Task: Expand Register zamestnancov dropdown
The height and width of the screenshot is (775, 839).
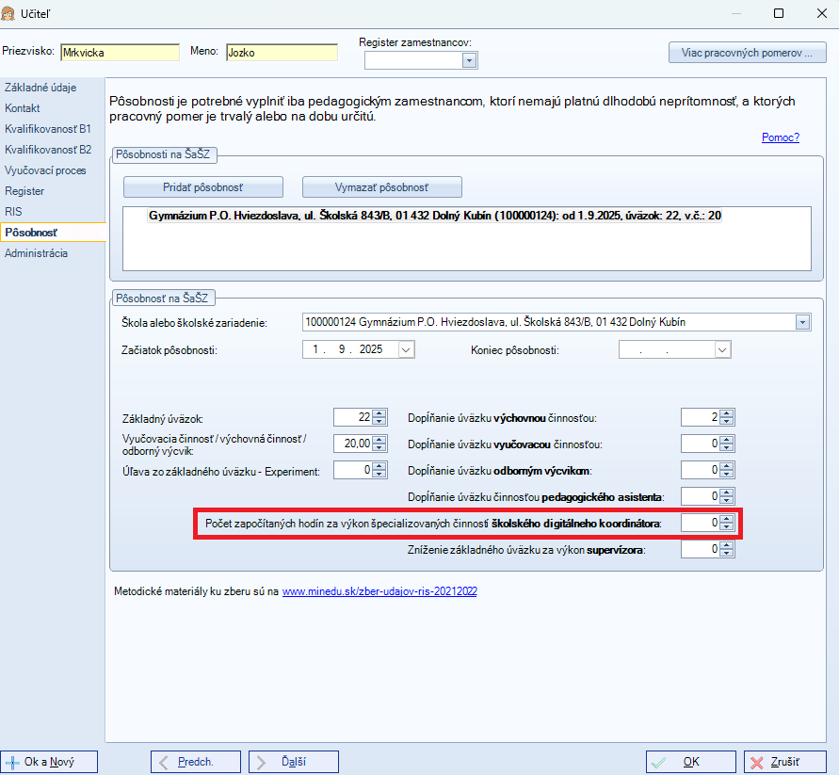Action: click(469, 60)
